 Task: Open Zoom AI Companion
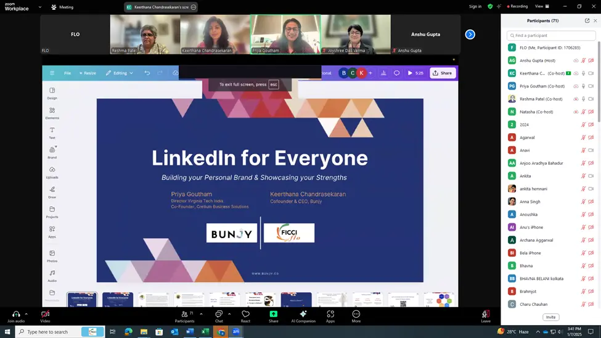[303, 316]
